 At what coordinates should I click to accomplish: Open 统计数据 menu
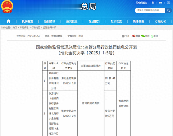coord(138,21)
